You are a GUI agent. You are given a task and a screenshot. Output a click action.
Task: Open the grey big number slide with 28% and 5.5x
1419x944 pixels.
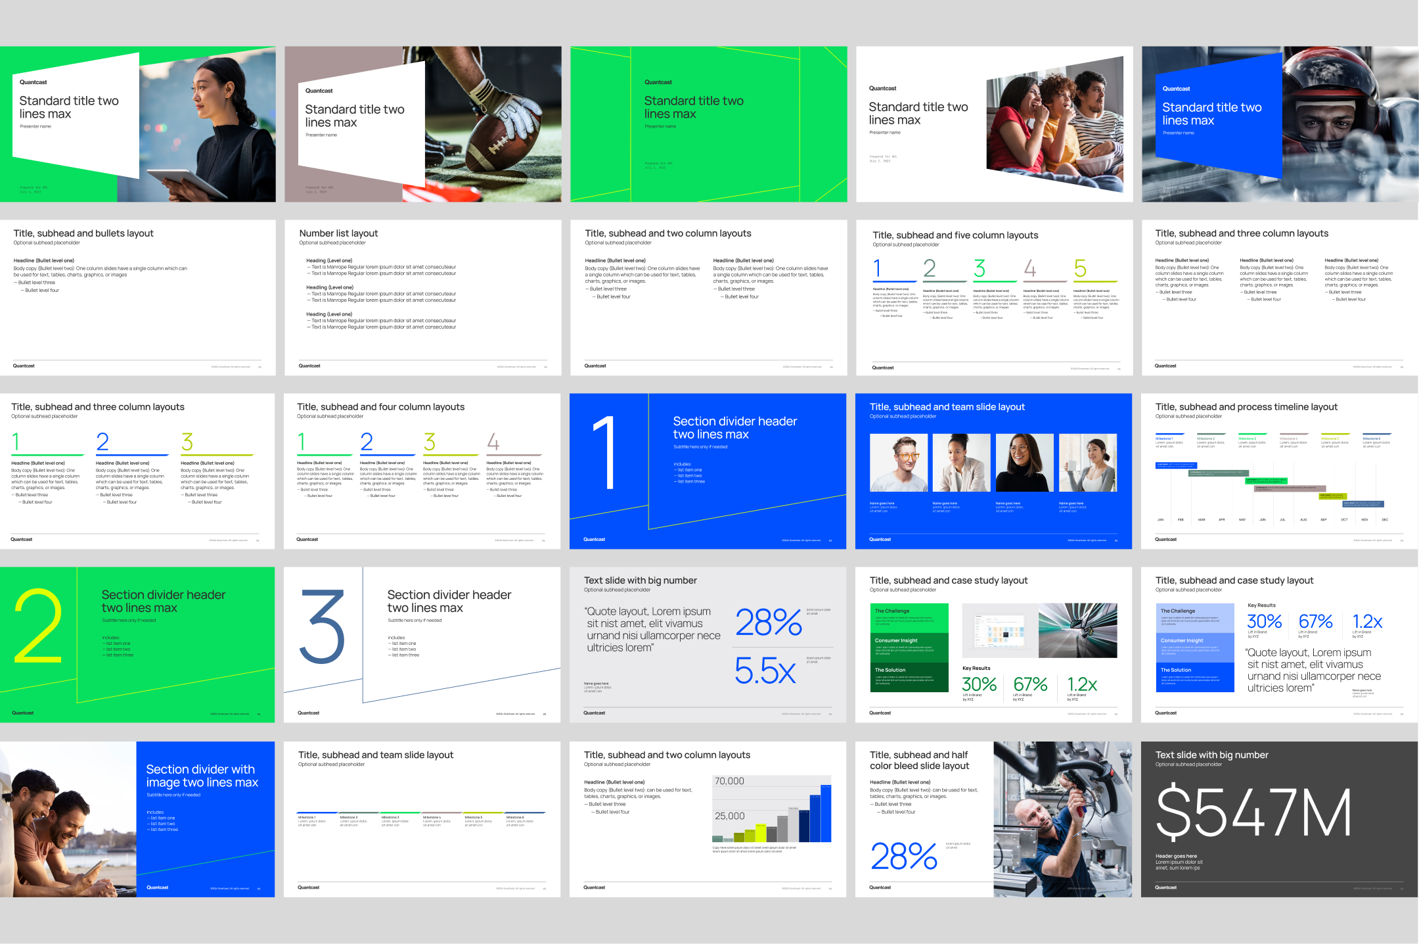click(x=708, y=644)
